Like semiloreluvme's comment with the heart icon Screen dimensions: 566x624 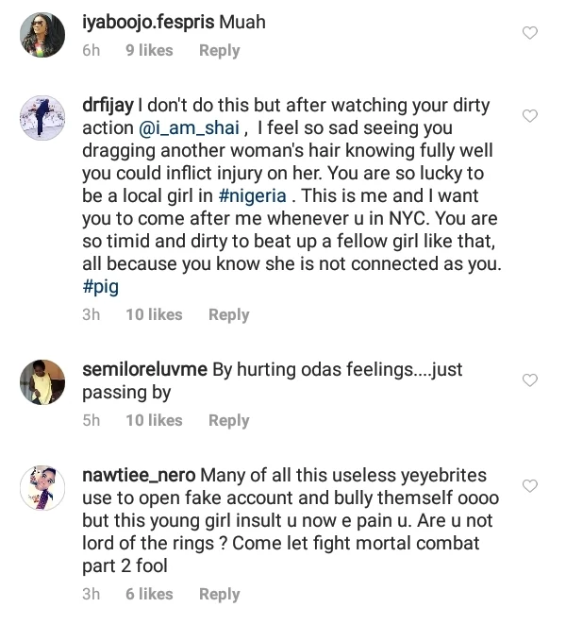[530, 380]
